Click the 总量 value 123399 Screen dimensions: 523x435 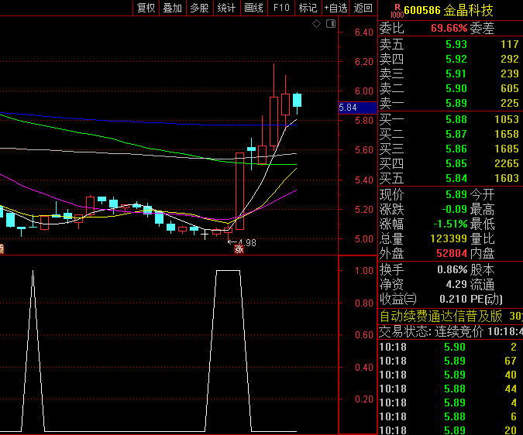449,238
